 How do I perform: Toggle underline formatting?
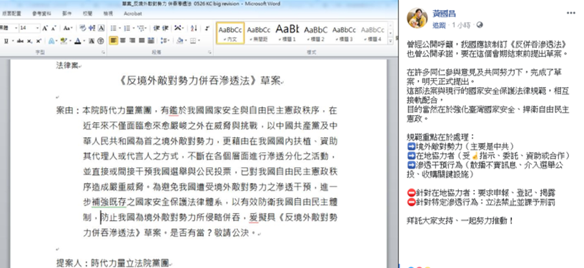6,41
